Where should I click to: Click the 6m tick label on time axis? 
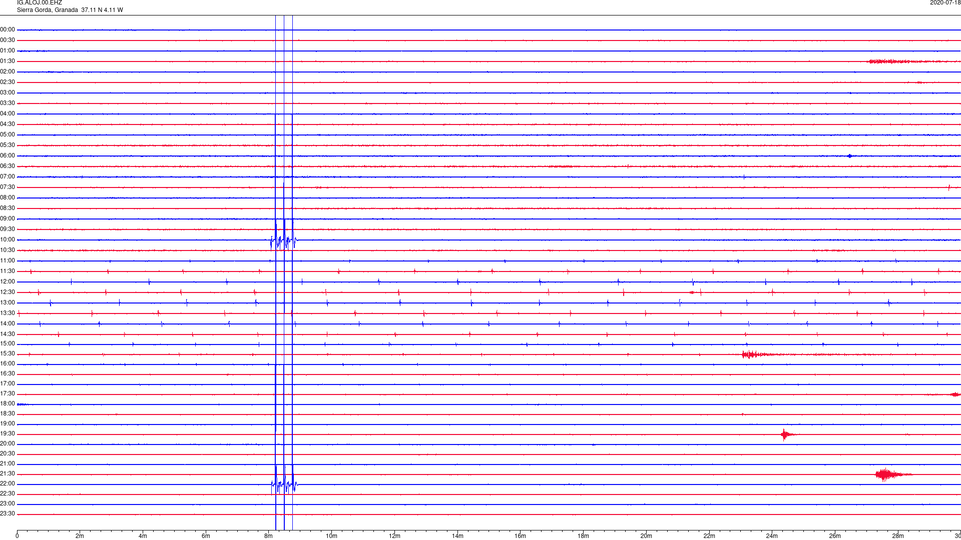pyautogui.click(x=206, y=536)
